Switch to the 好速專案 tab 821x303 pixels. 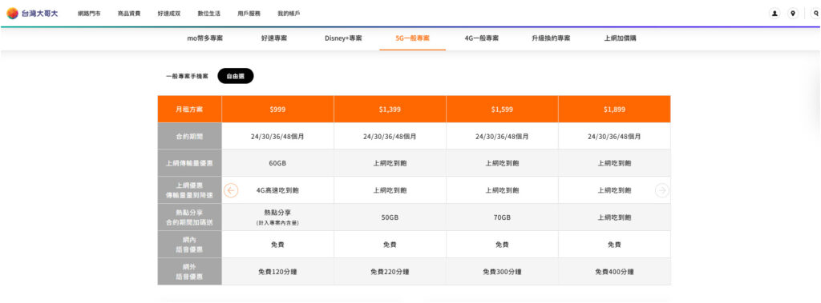(x=274, y=38)
